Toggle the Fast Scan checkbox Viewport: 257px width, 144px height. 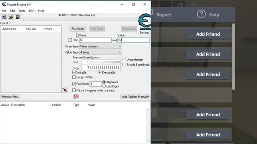[x=74, y=84]
